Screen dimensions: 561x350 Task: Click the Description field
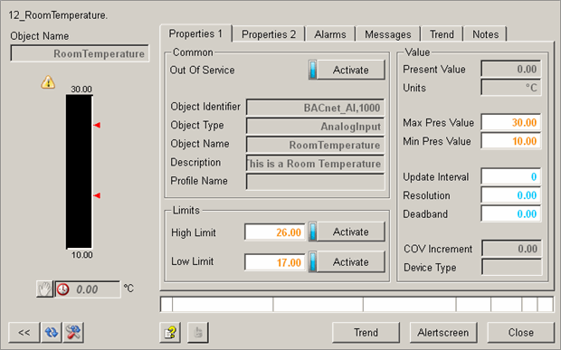[x=316, y=164]
